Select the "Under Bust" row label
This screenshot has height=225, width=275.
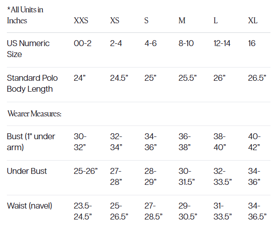(27, 171)
